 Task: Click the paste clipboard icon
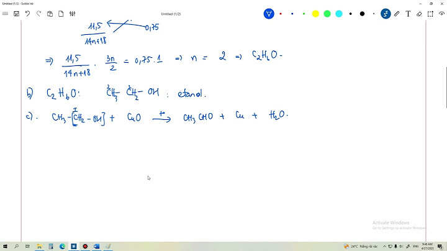click(50, 14)
